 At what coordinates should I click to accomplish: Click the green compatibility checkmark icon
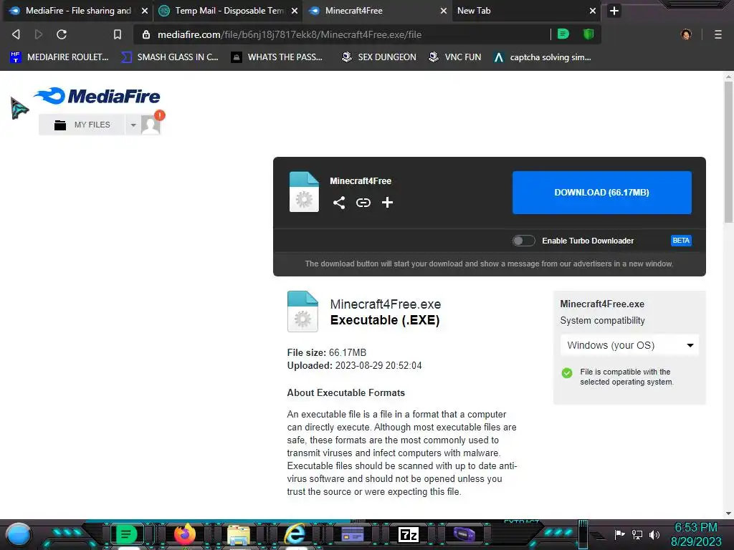pyautogui.click(x=567, y=372)
